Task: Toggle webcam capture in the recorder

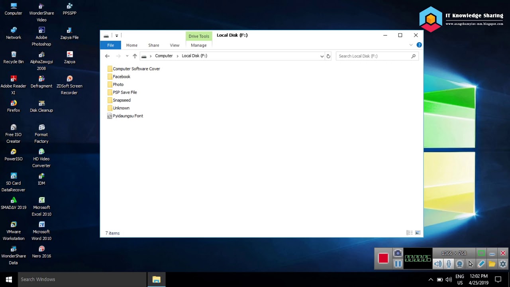Action: 459,264
